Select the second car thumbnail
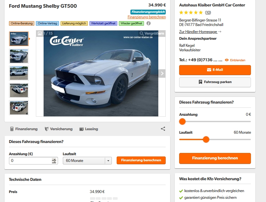The height and width of the screenshot is (202, 266). (x=19, y=56)
